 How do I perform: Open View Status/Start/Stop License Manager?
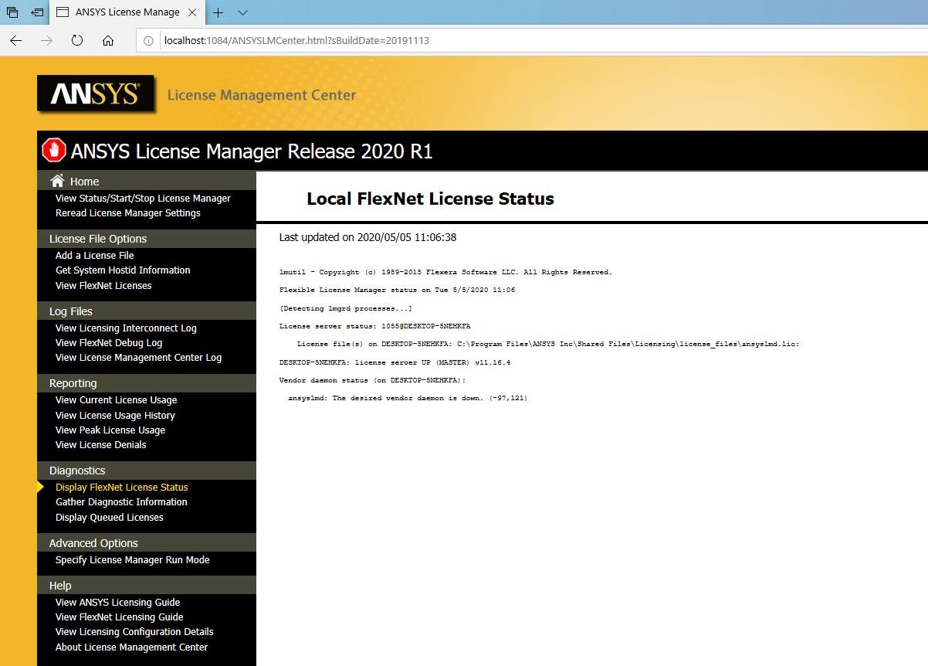(x=143, y=199)
